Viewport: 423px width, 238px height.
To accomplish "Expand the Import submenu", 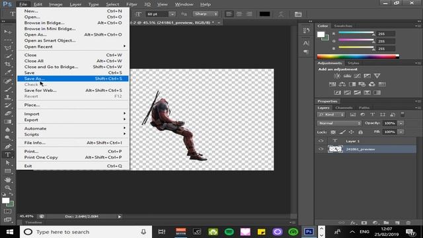I will click(x=73, y=114).
